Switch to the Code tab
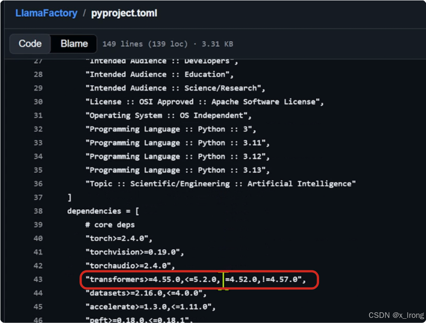 30,44
